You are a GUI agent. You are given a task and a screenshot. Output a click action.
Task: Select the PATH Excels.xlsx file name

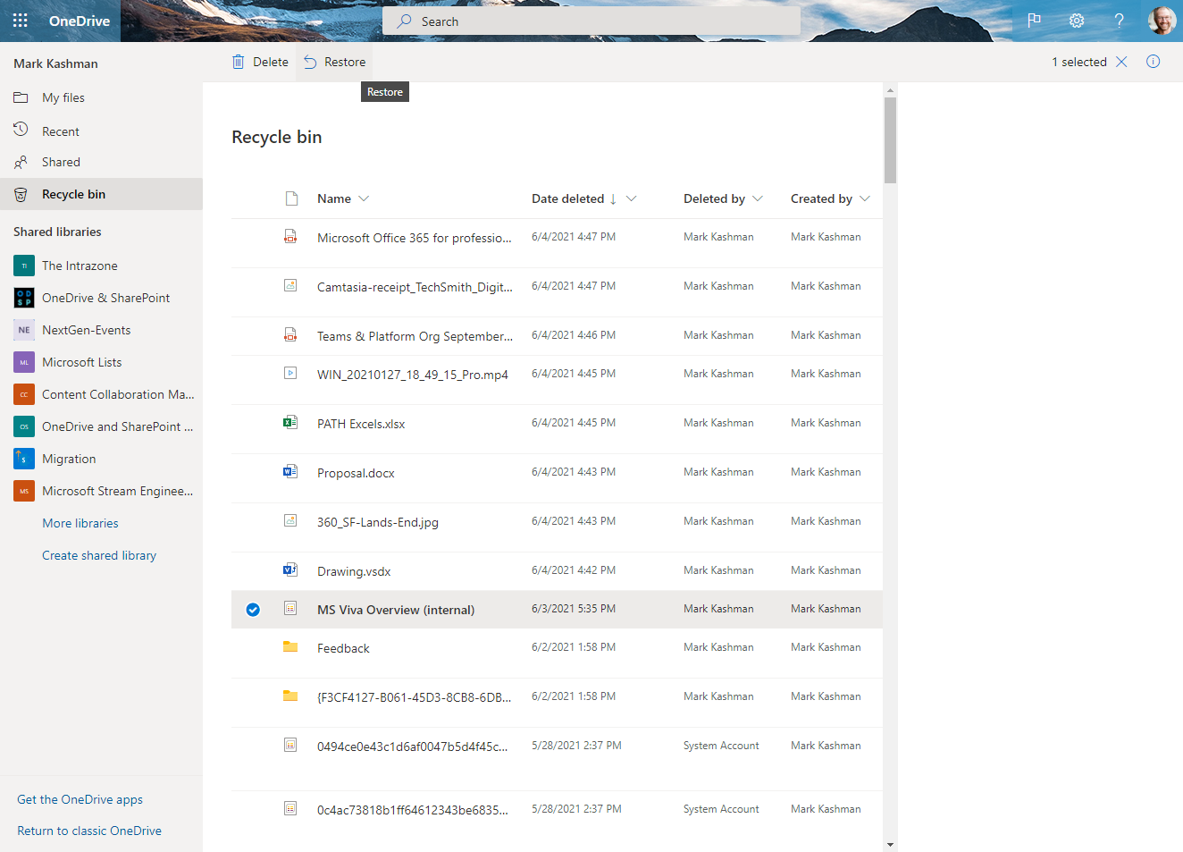point(361,424)
